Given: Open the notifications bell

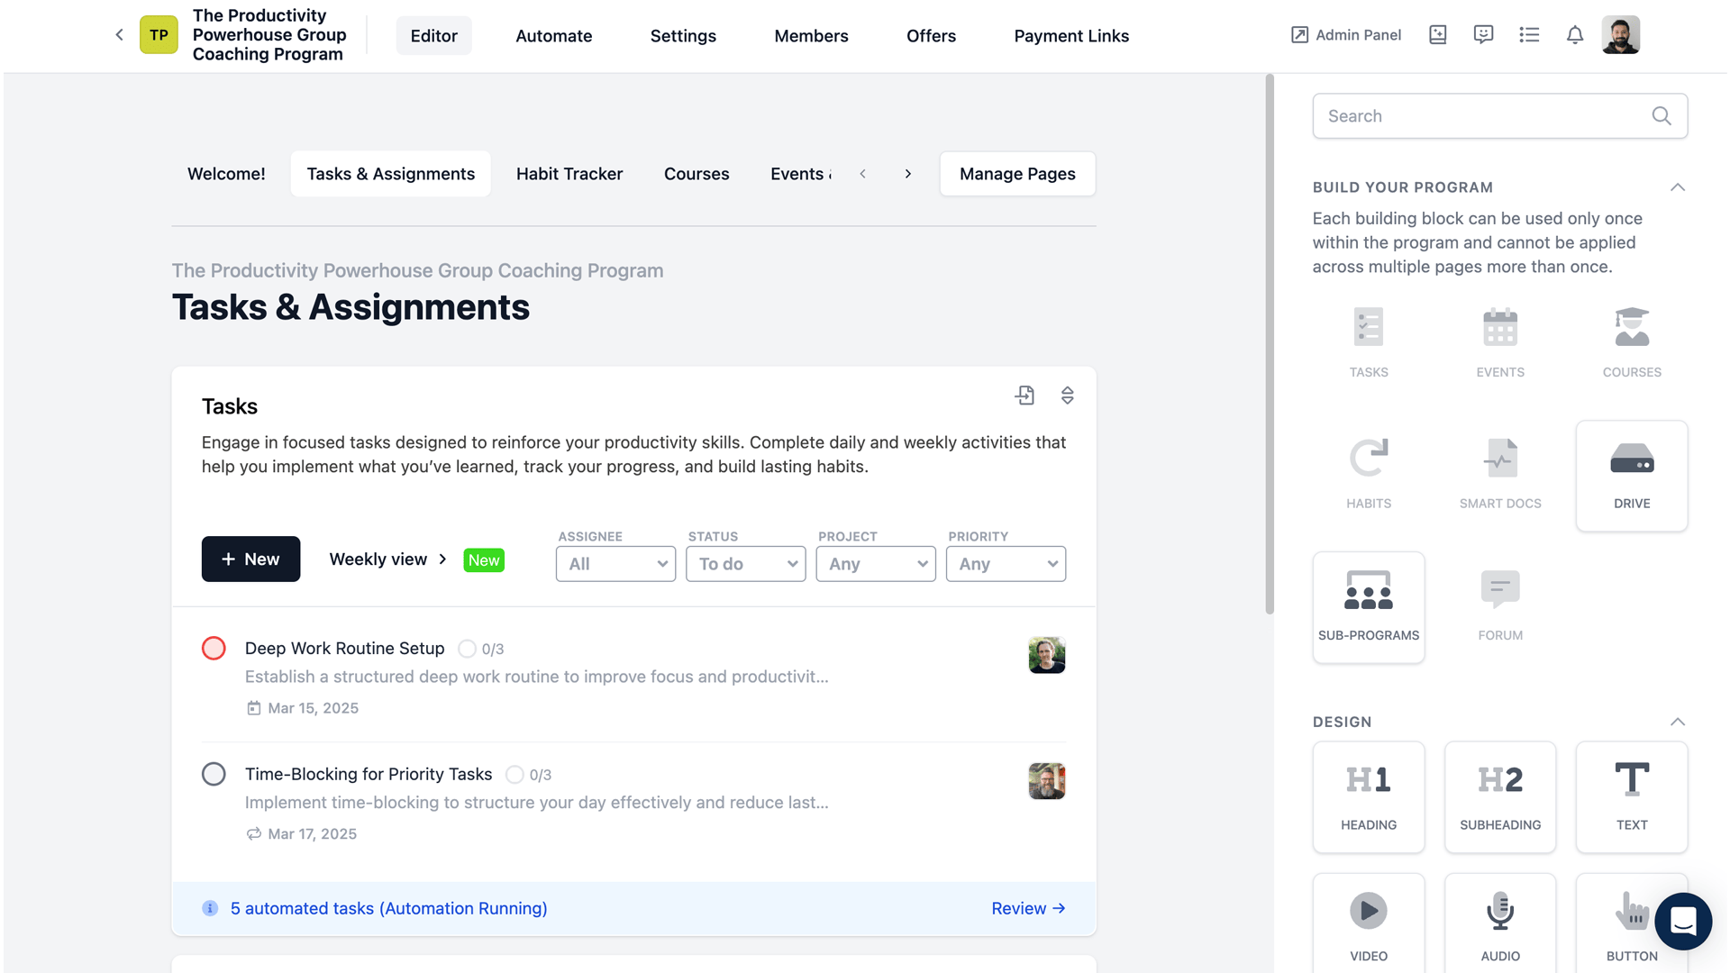Looking at the screenshot, I should point(1574,35).
